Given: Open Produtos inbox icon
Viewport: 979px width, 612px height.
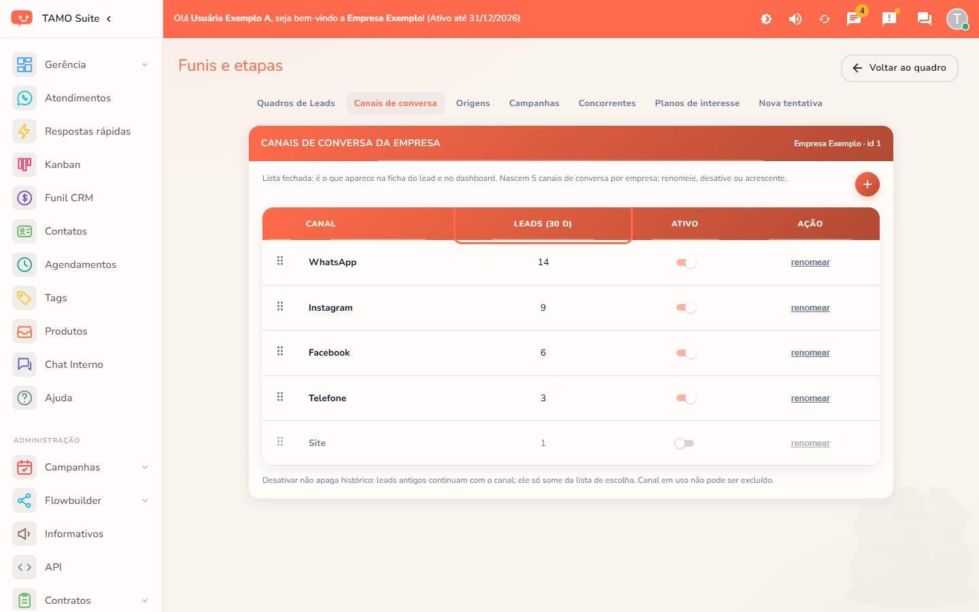Looking at the screenshot, I should point(24,331).
